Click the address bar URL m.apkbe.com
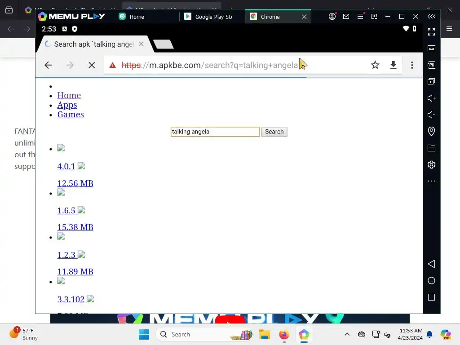This screenshot has height=345, width=460. 209,65
